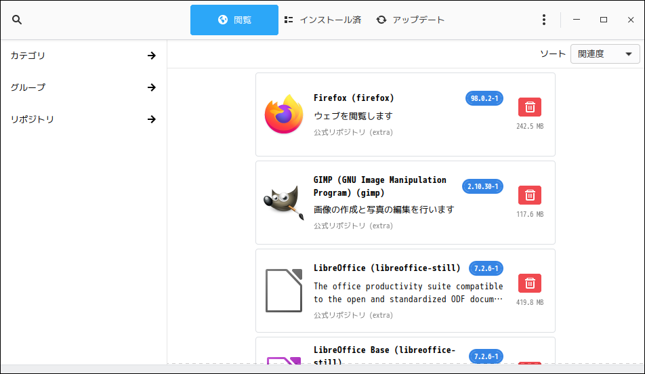This screenshot has width=645, height=374.
Task: Click LibreOffice still version badge 7.2.6-1
Action: pyautogui.click(x=486, y=268)
